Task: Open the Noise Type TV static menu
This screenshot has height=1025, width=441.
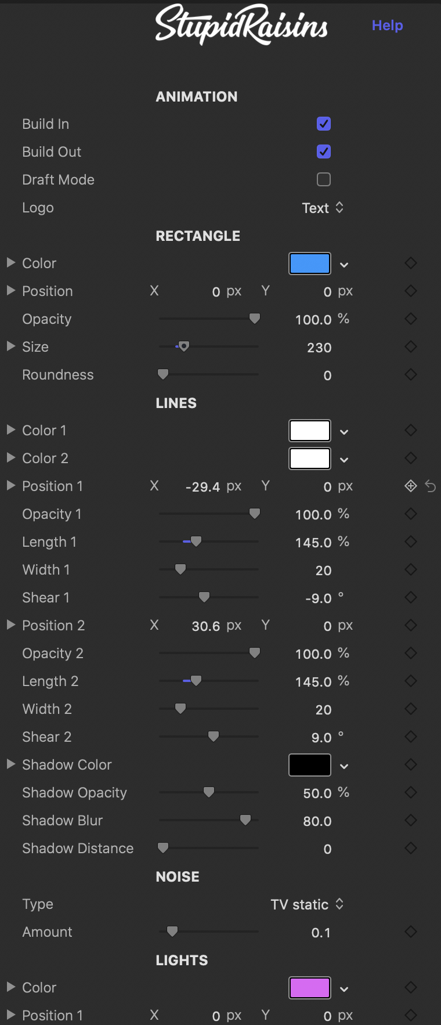Action: tap(307, 904)
